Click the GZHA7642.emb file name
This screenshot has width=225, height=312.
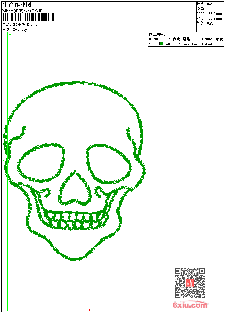[x=25, y=25]
